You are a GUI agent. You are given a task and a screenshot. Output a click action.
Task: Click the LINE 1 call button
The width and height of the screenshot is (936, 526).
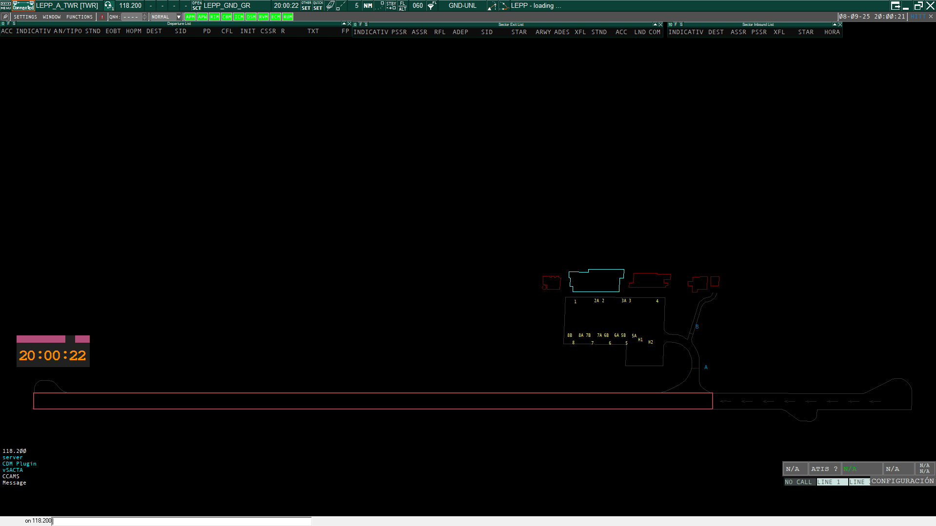click(x=831, y=482)
